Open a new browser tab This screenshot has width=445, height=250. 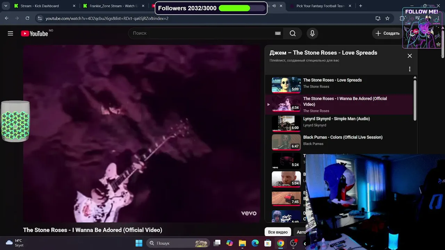(361, 6)
